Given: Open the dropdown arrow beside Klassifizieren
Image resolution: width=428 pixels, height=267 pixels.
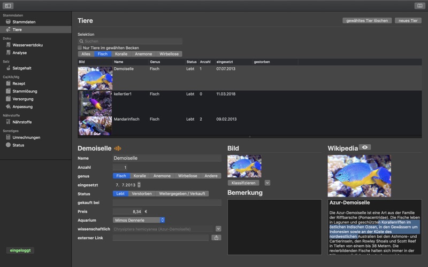Looking at the screenshot, I should point(267,183).
